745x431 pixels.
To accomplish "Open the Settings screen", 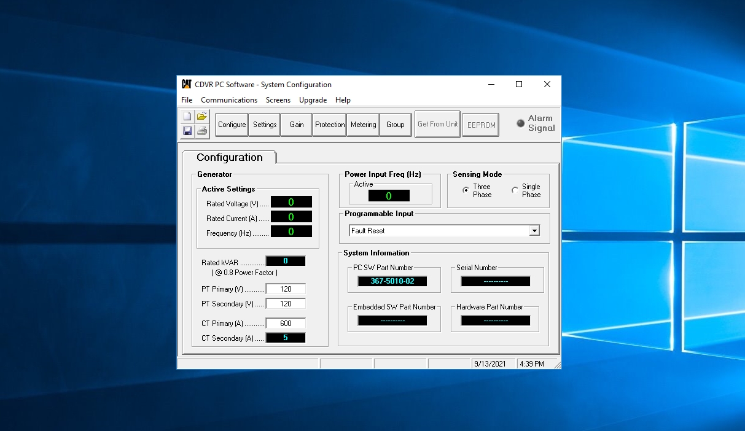I will 264,124.
